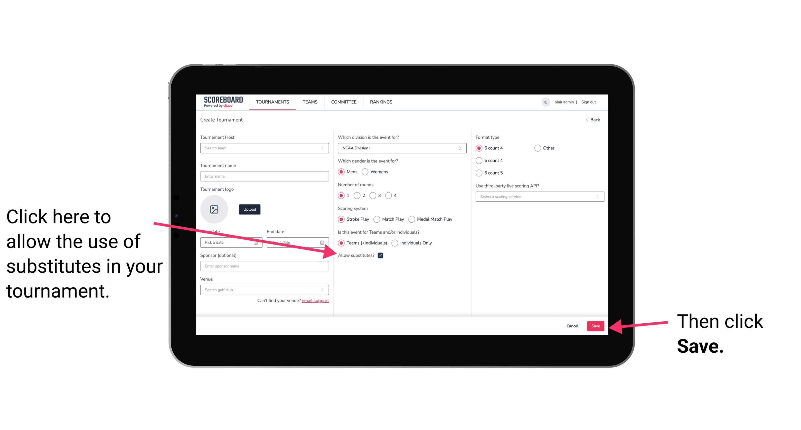This screenshot has height=430, width=801.
Task: Expand Use third-party live scoring API dropdown
Action: pyautogui.click(x=537, y=197)
